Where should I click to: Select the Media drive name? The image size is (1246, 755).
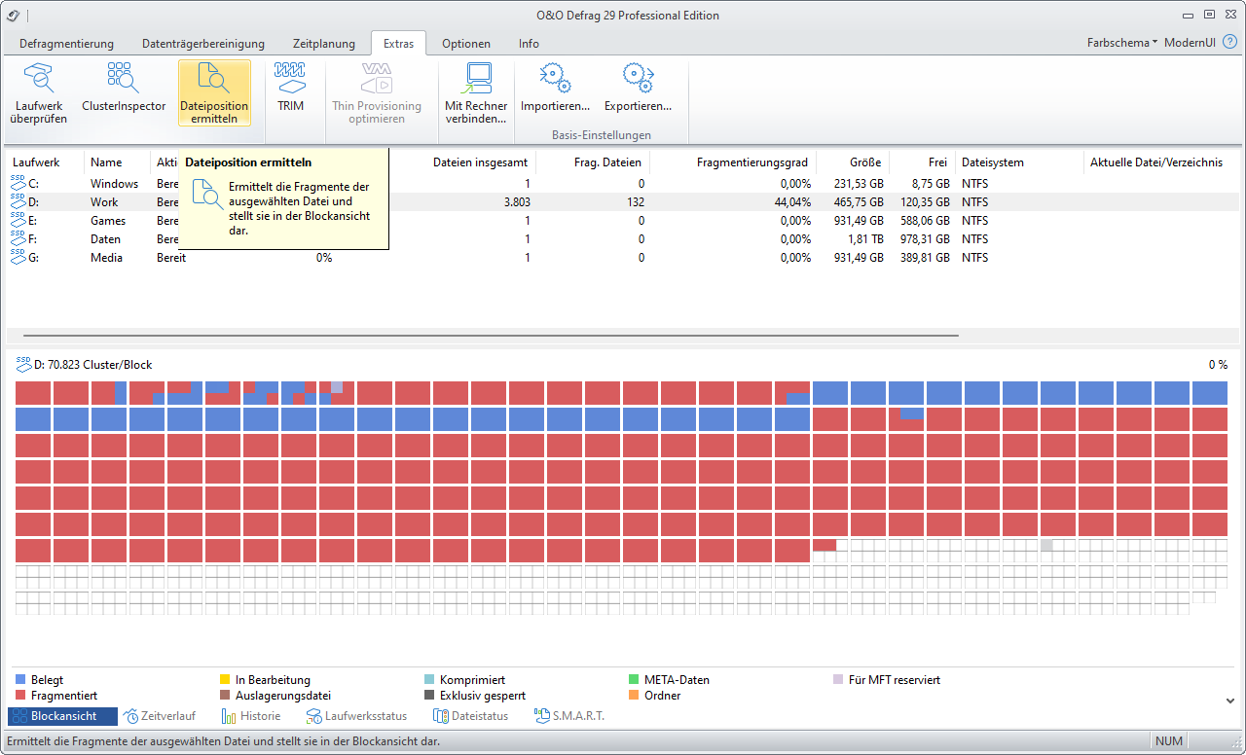(x=106, y=257)
